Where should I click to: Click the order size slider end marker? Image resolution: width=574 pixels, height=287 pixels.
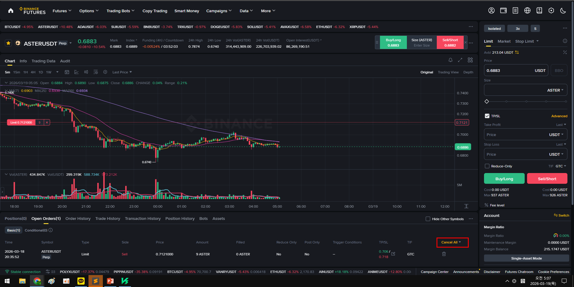[566, 101]
